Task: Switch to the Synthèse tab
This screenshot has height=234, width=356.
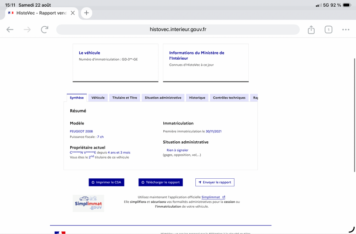Action: [77, 98]
